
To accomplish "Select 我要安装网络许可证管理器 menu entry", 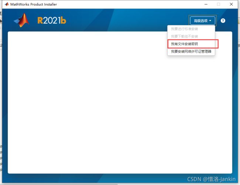I will (x=191, y=51).
